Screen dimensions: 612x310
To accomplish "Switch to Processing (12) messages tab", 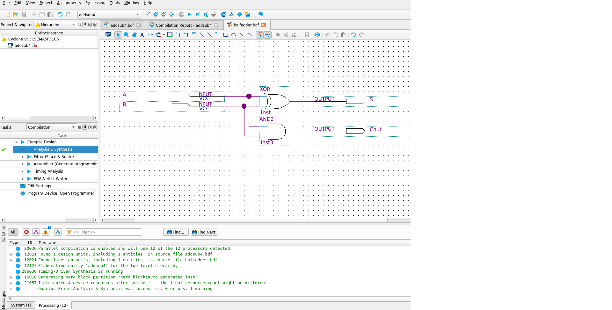I will [x=53, y=305].
